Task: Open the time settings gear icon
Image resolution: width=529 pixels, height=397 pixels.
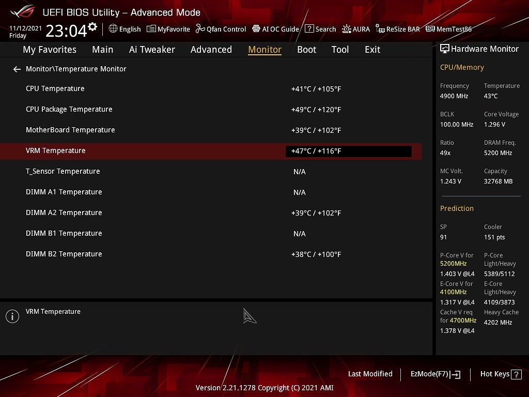Action: pos(92,27)
